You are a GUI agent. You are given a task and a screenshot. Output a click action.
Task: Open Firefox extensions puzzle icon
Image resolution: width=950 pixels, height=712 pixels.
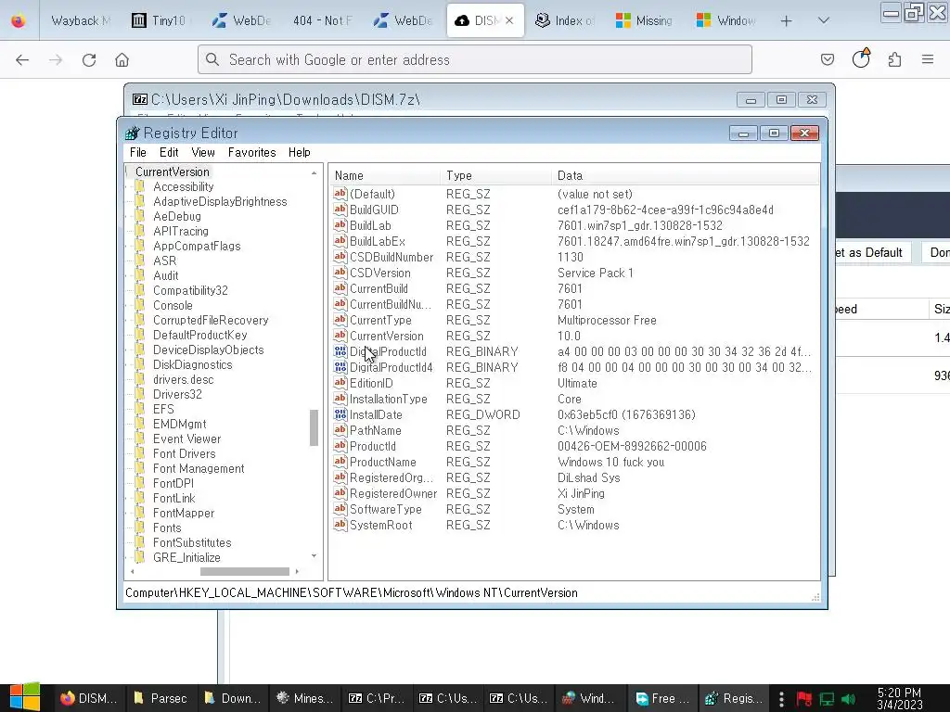pyautogui.click(x=894, y=59)
